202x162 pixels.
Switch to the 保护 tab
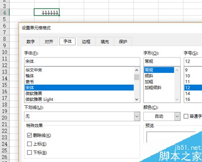[123, 42]
